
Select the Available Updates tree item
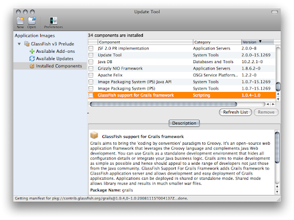[x=55, y=59]
